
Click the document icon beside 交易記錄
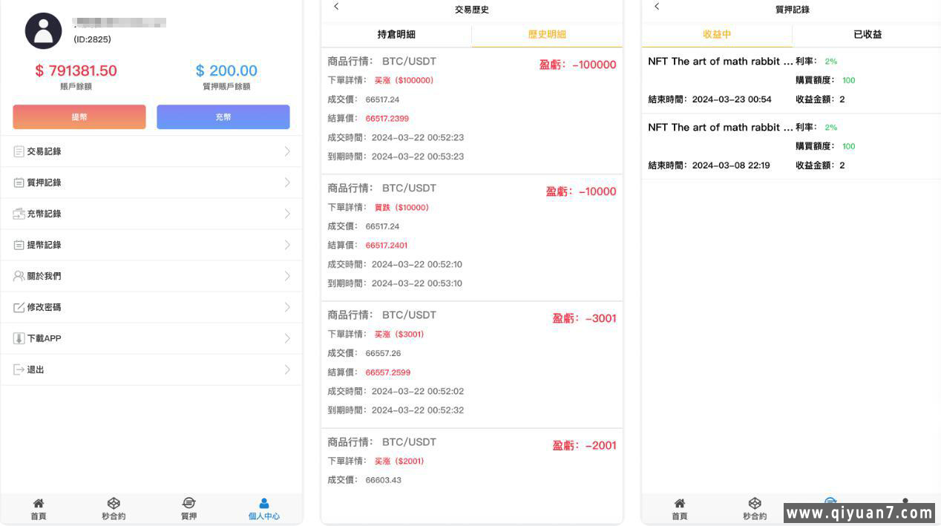pos(16,151)
